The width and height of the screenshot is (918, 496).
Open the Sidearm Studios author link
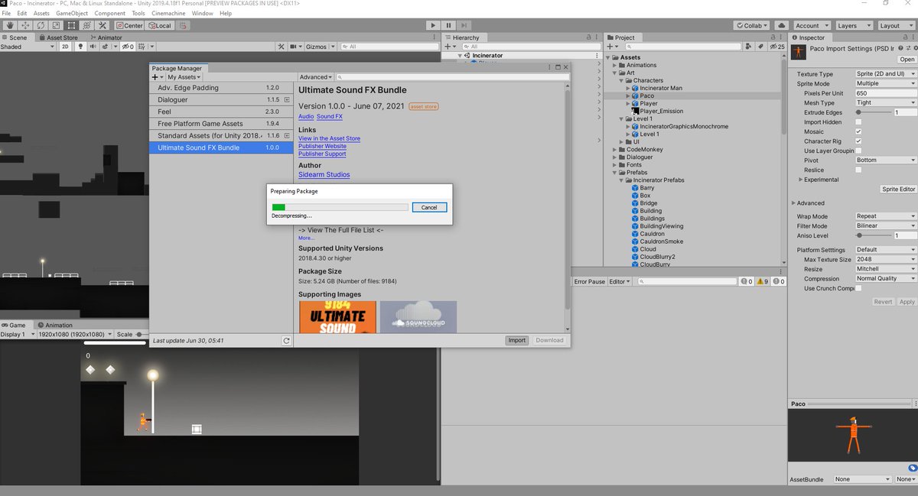click(x=324, y=174)
